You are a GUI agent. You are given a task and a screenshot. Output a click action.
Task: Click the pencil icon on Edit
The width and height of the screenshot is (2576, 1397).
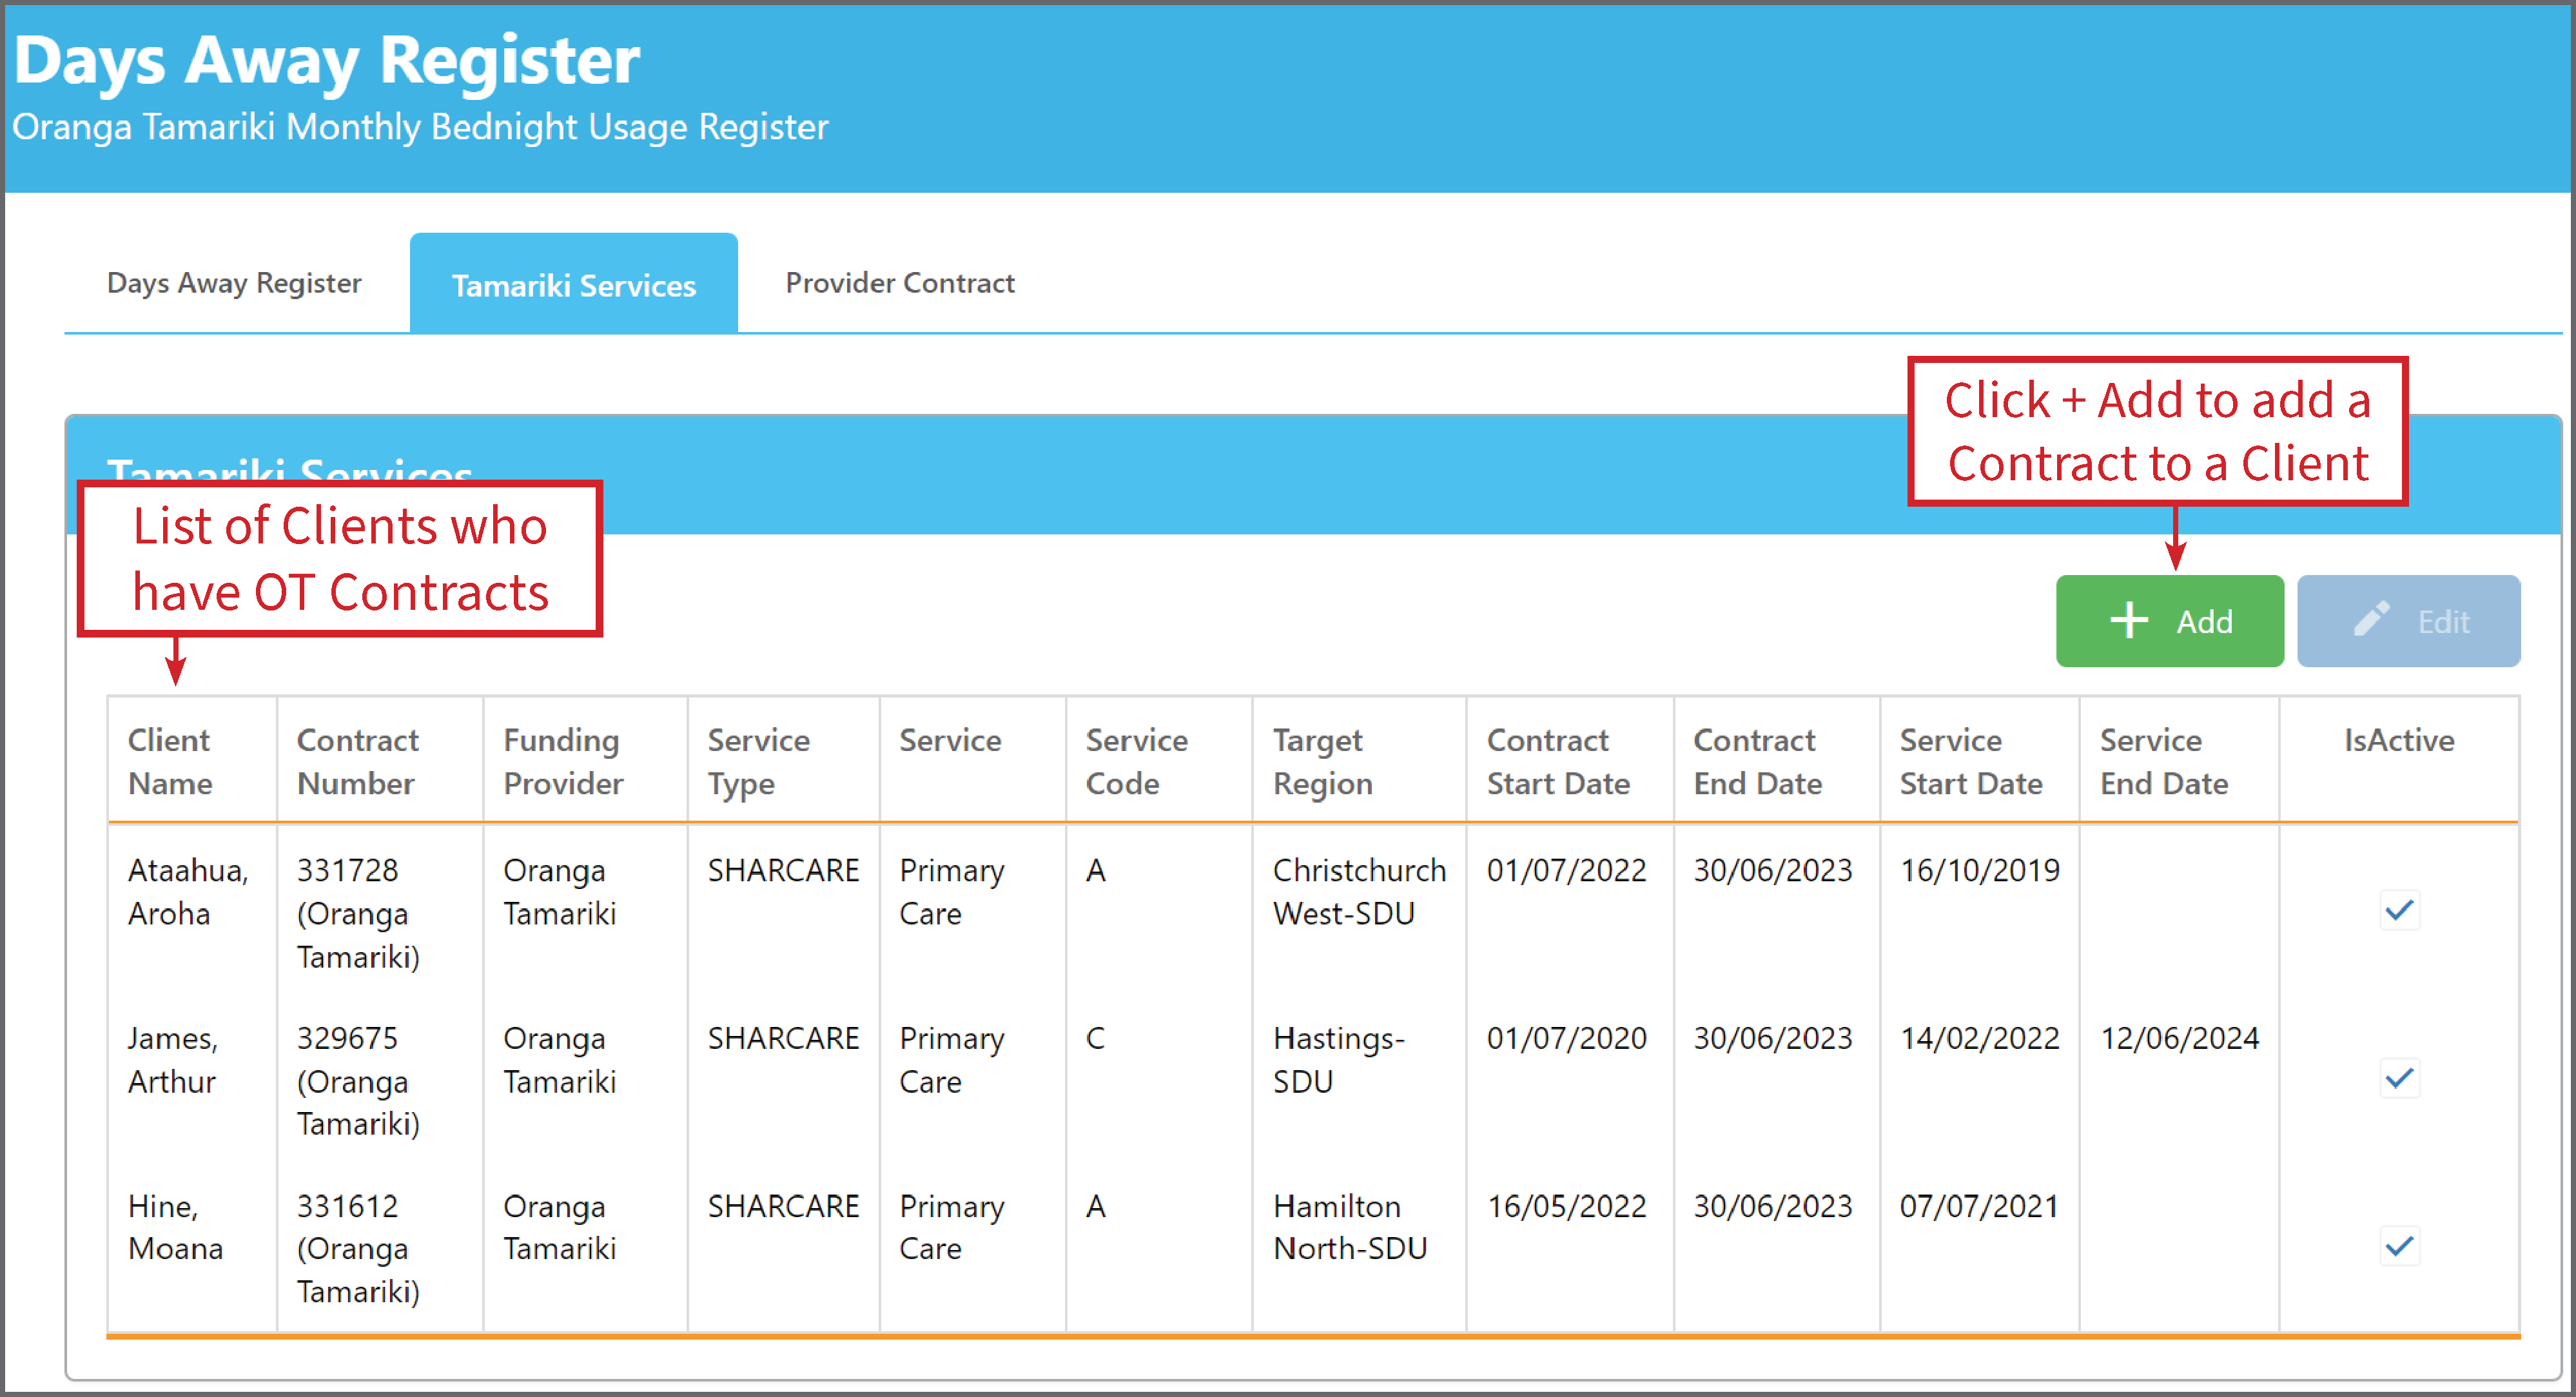[x=2371, y=619]
